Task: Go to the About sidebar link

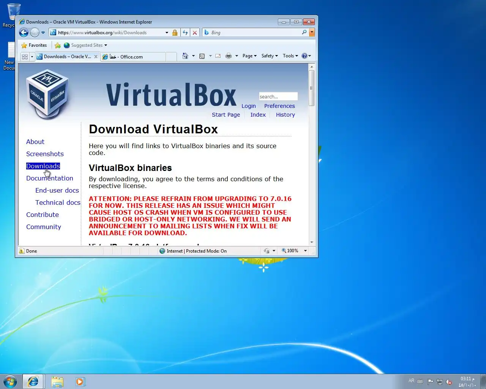Action: pos(35,142)
